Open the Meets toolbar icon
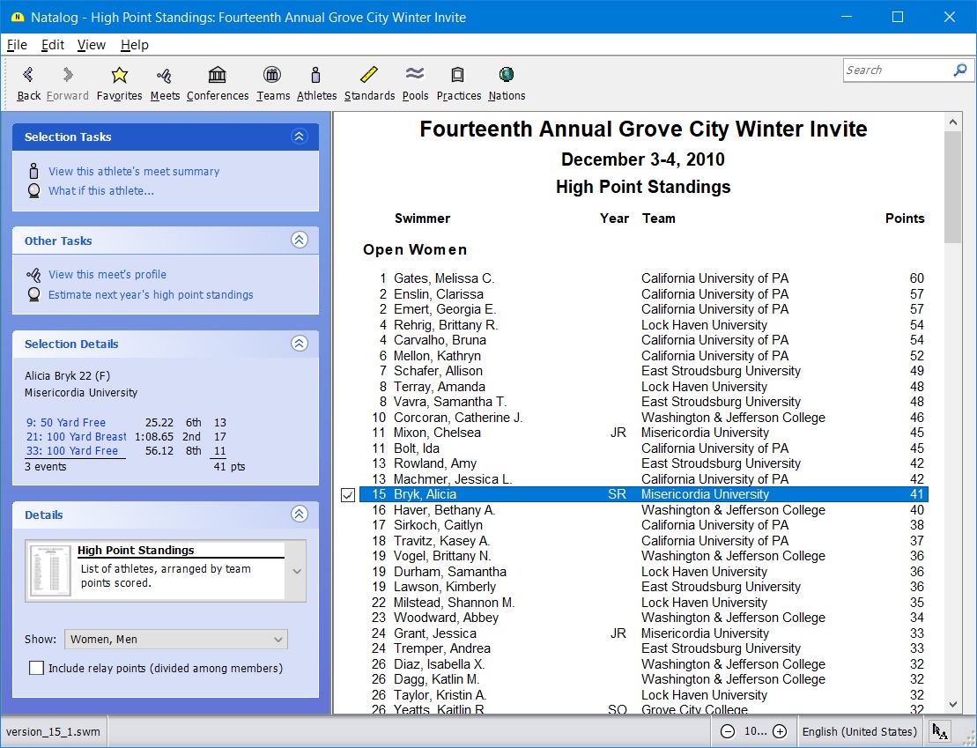The image size is (977, 748). point(164,75)
